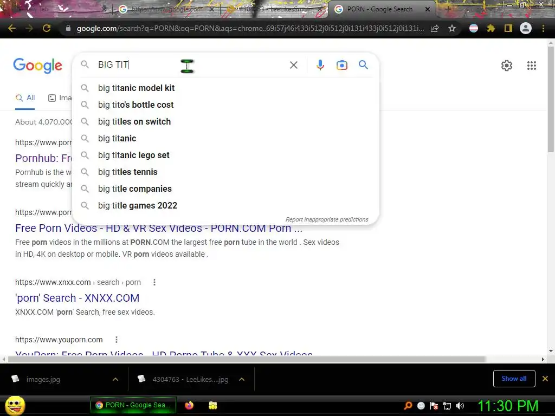This screenshot has width=555, height=416.
Task: Select suggestion 'big titanic lego set'
Action: point(225,155)
